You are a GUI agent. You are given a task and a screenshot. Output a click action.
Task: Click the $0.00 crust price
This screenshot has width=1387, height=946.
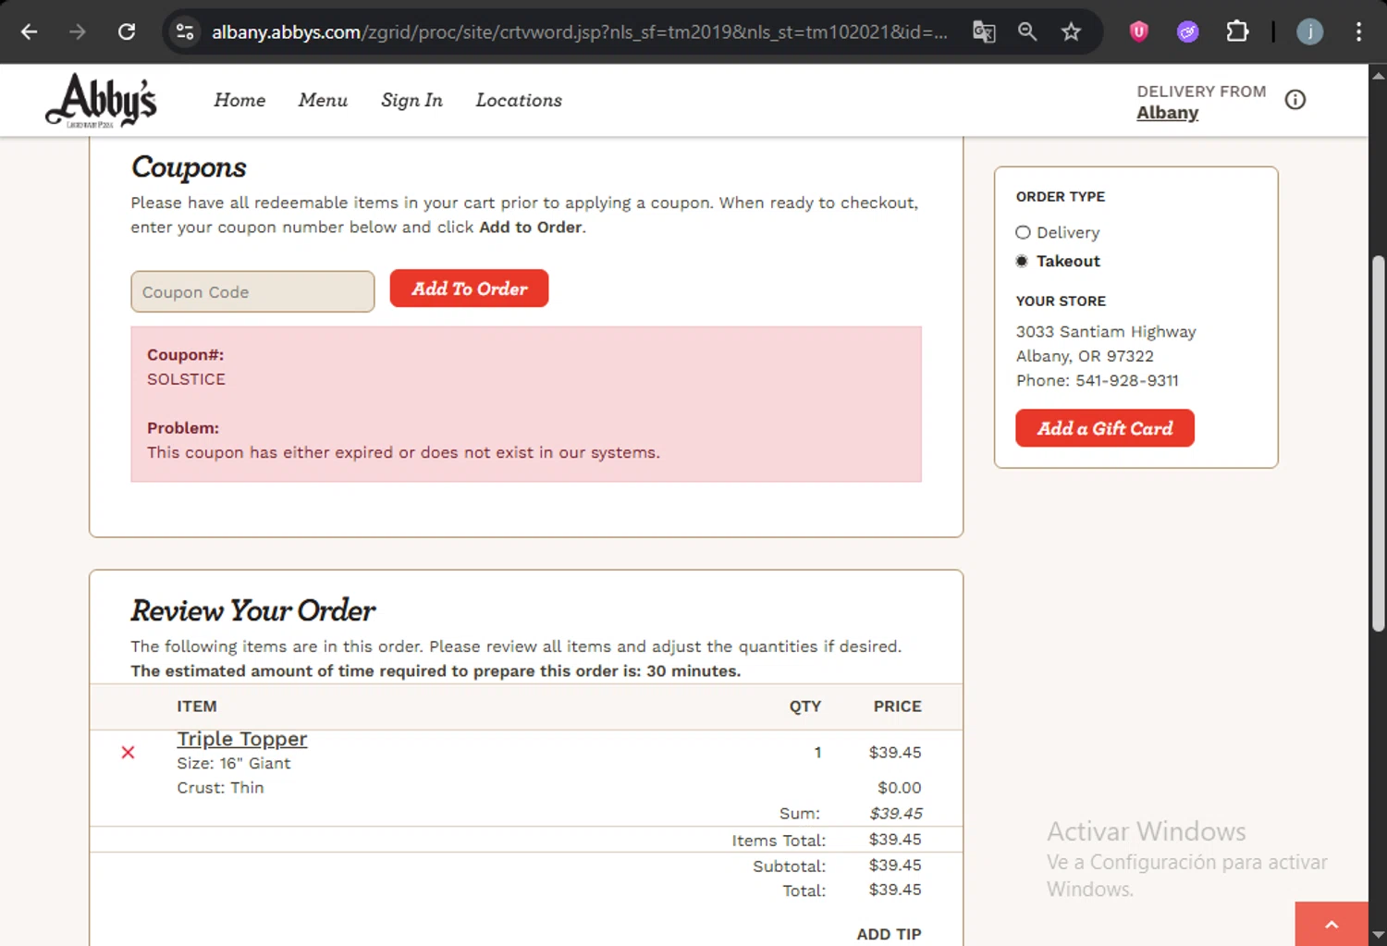point(899,788)
